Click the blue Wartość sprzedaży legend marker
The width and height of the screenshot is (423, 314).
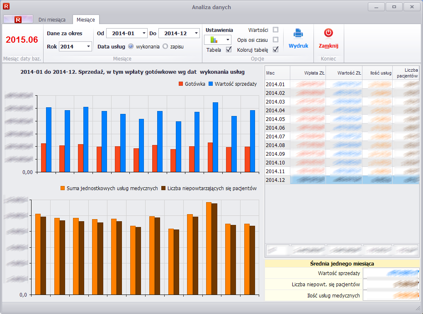coord(211,84)
